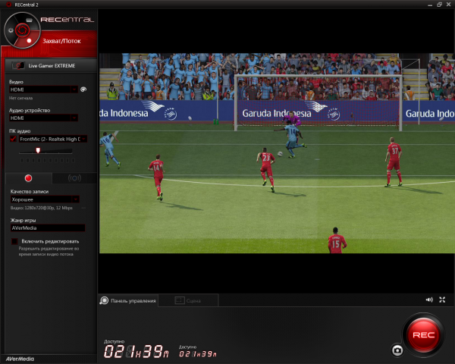Click the video preview area

277,153
